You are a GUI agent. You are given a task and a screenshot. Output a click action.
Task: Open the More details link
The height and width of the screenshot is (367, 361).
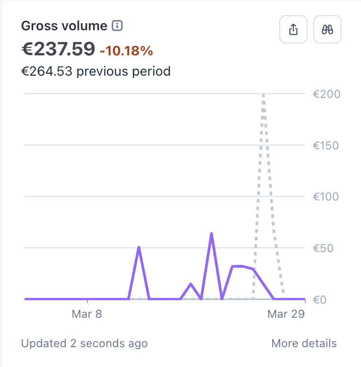pos(304,343)
